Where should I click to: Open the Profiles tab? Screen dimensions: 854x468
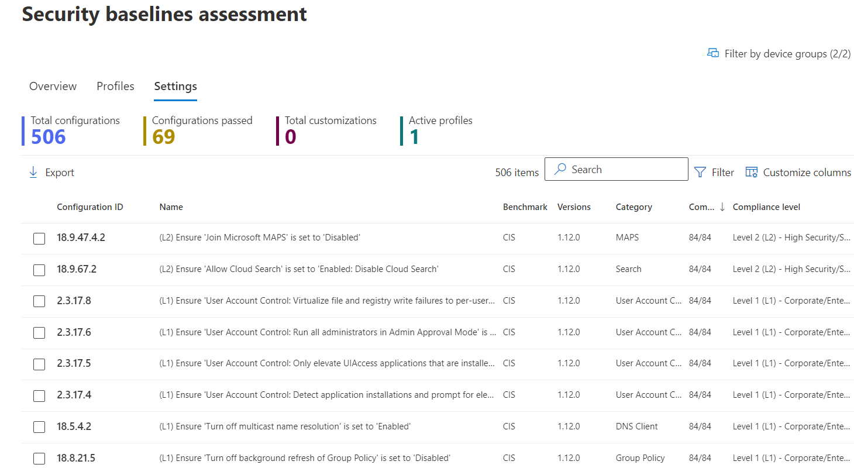(115, 86)
